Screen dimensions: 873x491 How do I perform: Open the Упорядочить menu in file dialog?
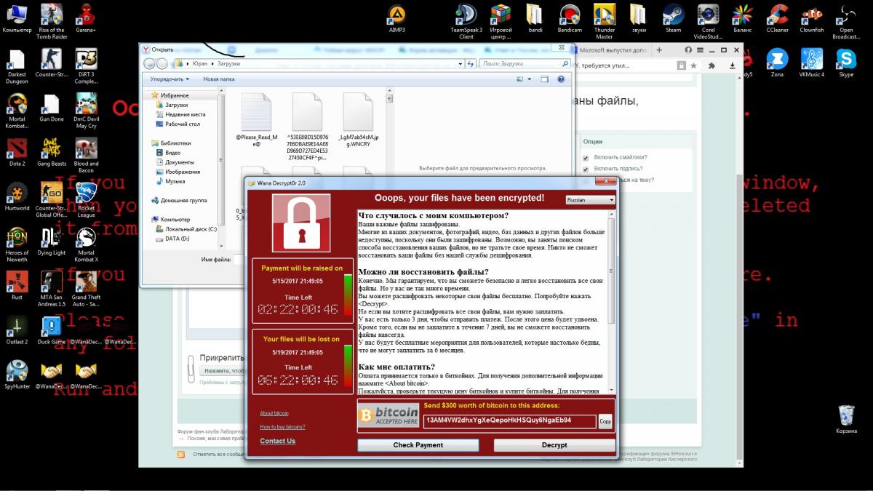[170, 79]
